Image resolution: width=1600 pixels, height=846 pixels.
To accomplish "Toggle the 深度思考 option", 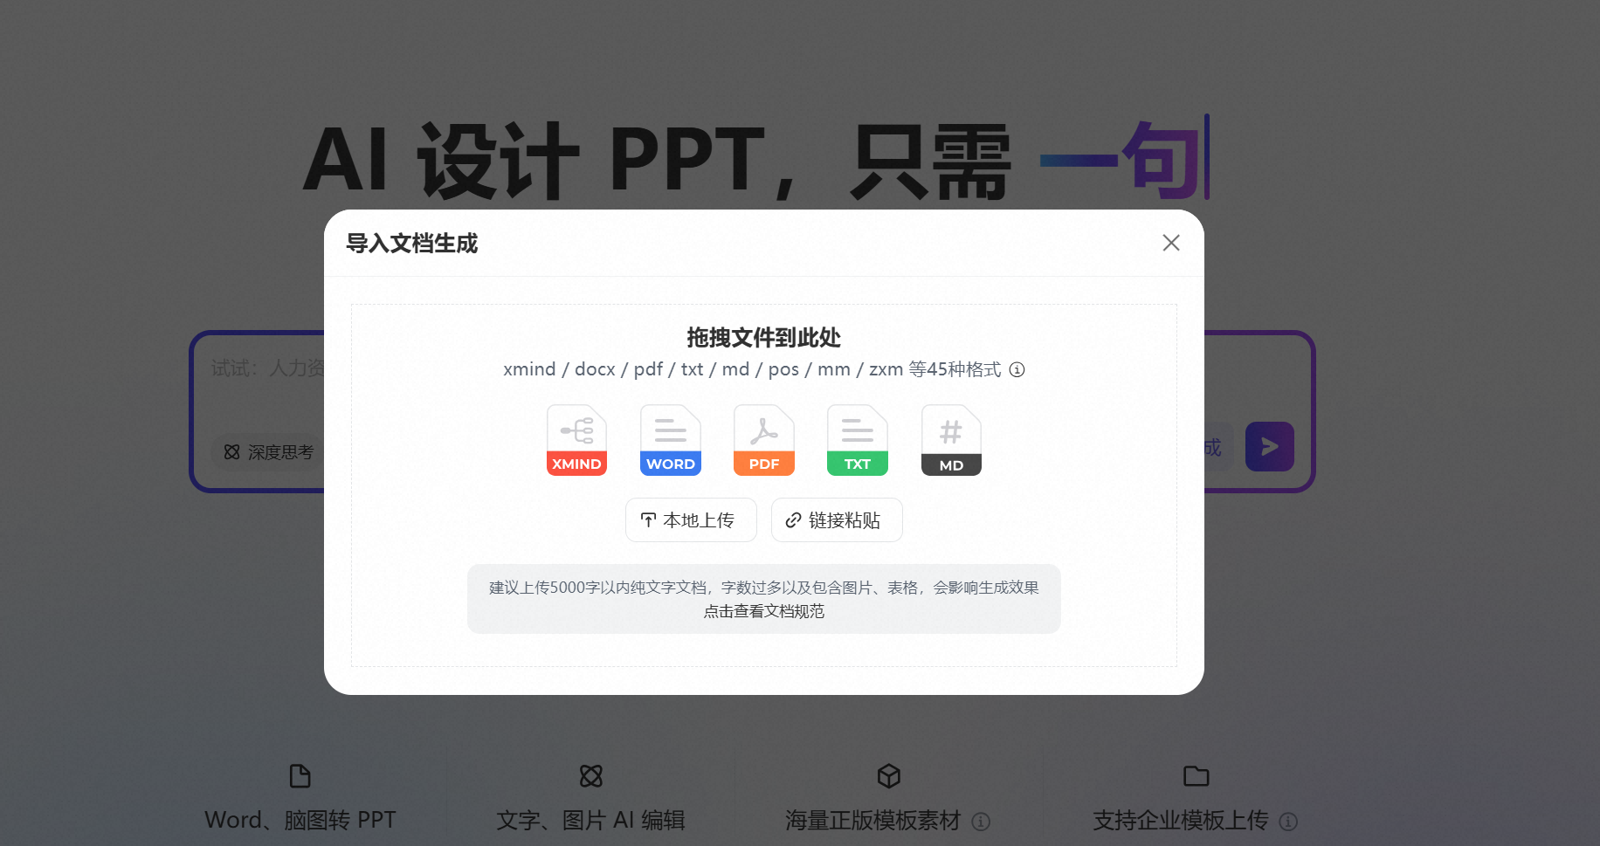I will [x=266, y=451].
